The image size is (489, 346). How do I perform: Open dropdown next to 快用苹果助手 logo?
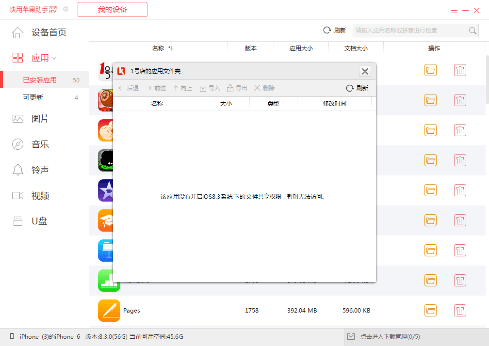point(66,9)
